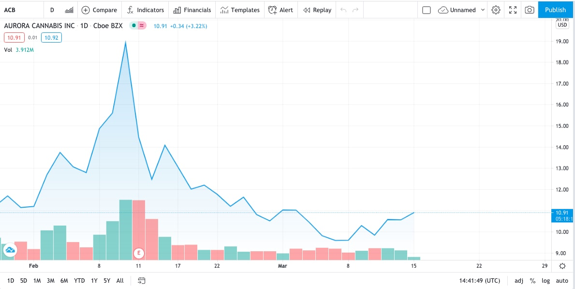Publish the chart idea
This screenshot has width=575, height=289.
pos(555,10)
